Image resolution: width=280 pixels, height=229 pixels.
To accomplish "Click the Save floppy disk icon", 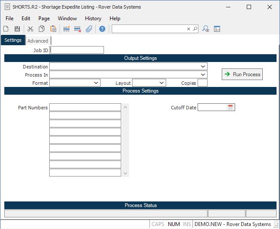I will click(x=17, y=29).
